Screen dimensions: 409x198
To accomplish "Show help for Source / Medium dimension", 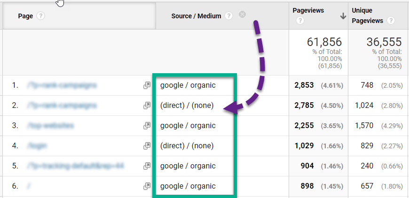I will click(228, 16).
